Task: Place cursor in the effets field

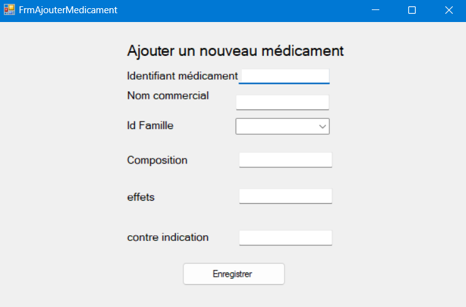Action: 285,196
